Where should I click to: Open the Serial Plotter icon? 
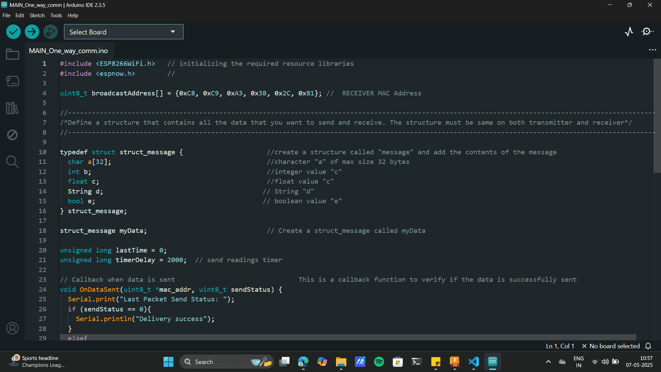pos(629,32)
